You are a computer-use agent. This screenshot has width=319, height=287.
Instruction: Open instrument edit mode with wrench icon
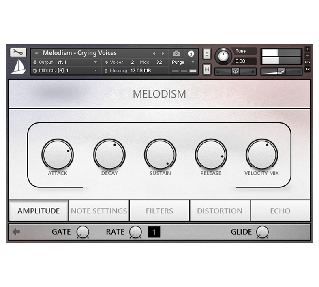click(x=18, y=52)
